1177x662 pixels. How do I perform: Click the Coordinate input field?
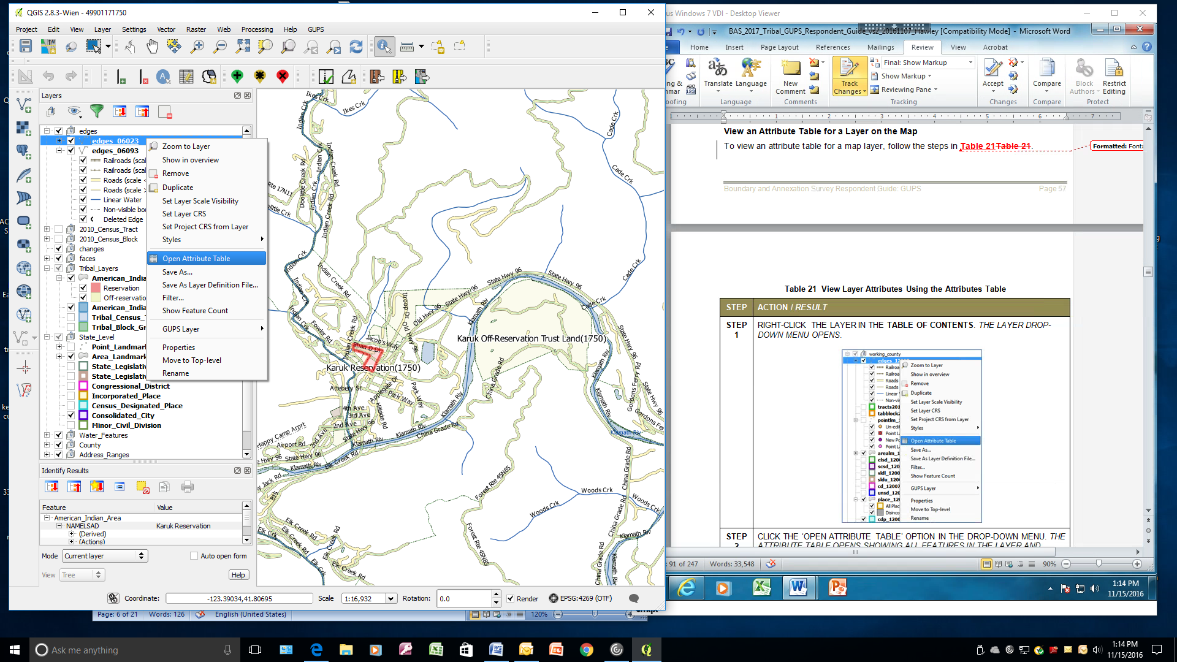(x=239, y=599)
